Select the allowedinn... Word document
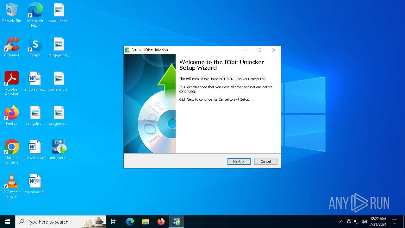The image size is (405, 228). 35,82
